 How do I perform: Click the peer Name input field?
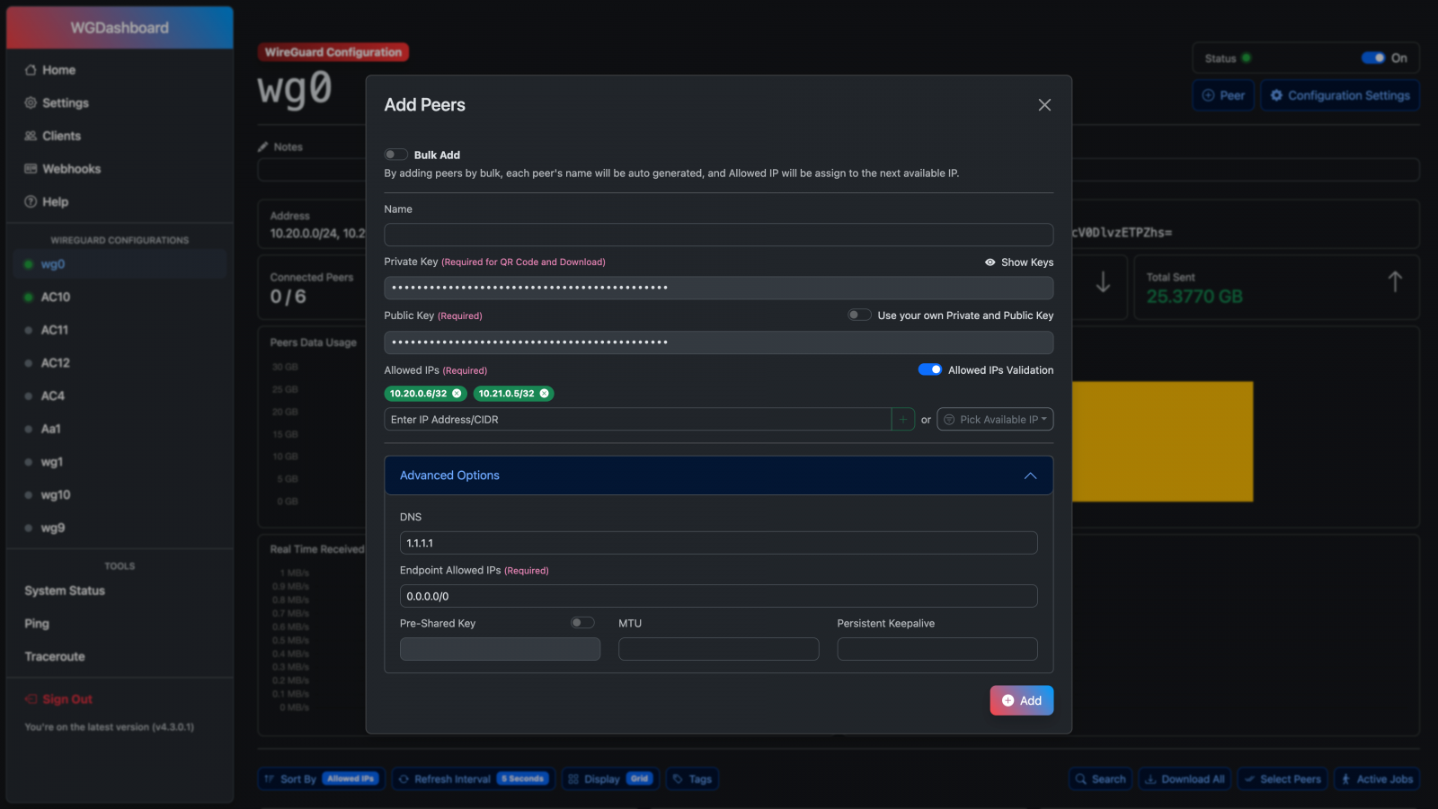(718, 235)
